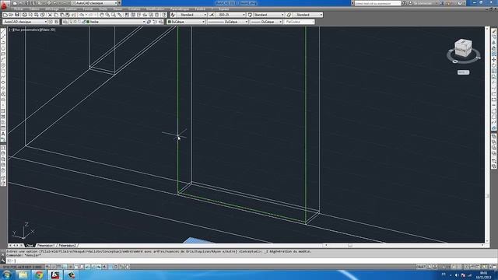Open the Modification menu

(x=155, y=9)
